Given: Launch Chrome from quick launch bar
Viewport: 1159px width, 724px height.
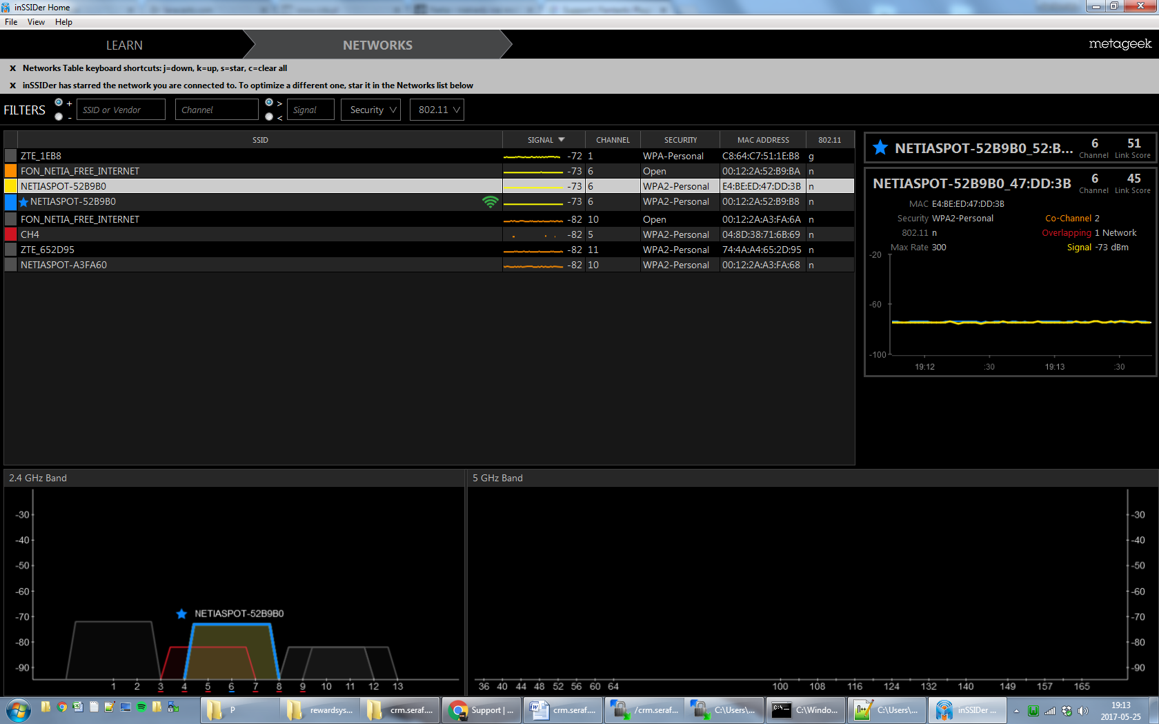Looking at the screenshot, I should point(62,707).
